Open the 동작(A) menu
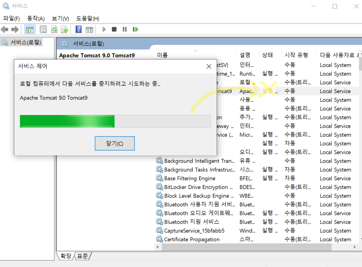Screen dimensions: 362x267 (x=36, y=18)
